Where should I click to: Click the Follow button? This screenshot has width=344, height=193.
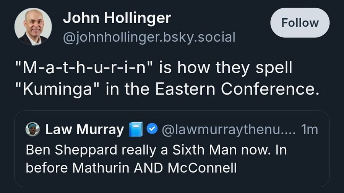(x=300, y=23)
